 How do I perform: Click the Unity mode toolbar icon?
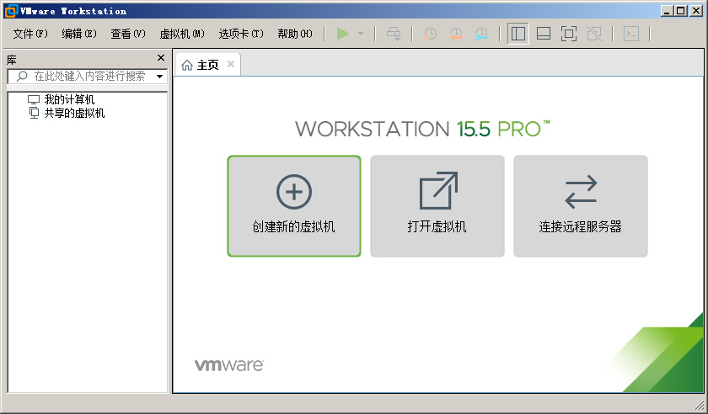pyautogui.click(x=594, y=34)
